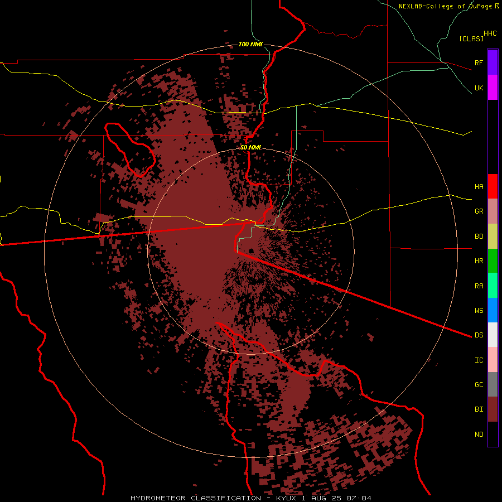Click the IC legend label
The width and height of the screenshot is (502, 502).
(x=479, y=360)
